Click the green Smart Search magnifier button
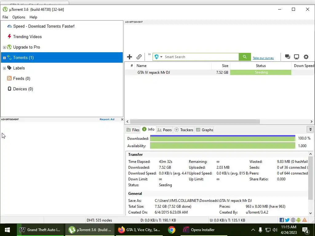 coord(245,57)
